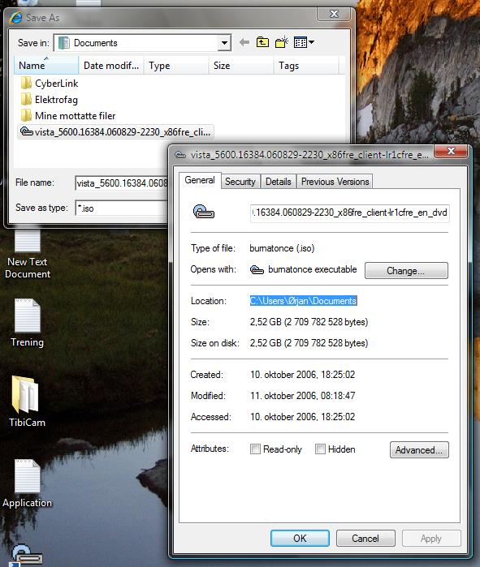Image resolution: width=480 pixels, height=567 pixels.
Task: Select the Application desktop file icon
Action: click(x=27, y=483)
